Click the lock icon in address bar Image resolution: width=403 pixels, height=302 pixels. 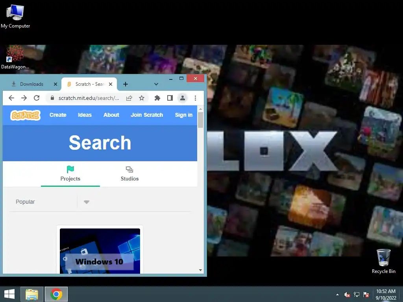click(x=52, y=98)
